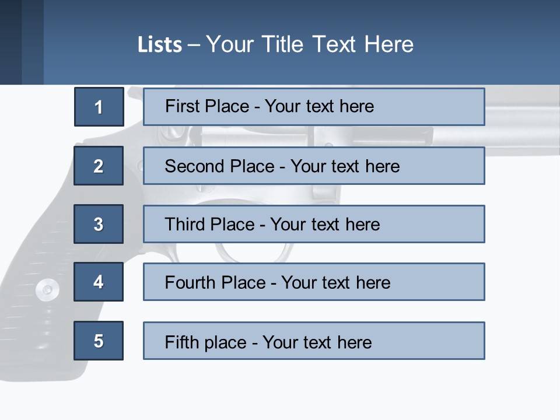Select the Third Place text box
560x420 pixels.
coord(314,224)
